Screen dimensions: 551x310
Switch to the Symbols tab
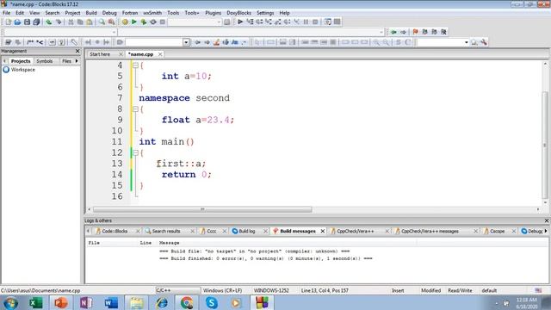pos(45,61)
